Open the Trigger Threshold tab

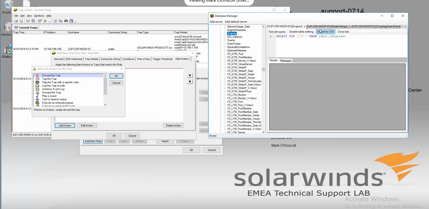point(162,59)
